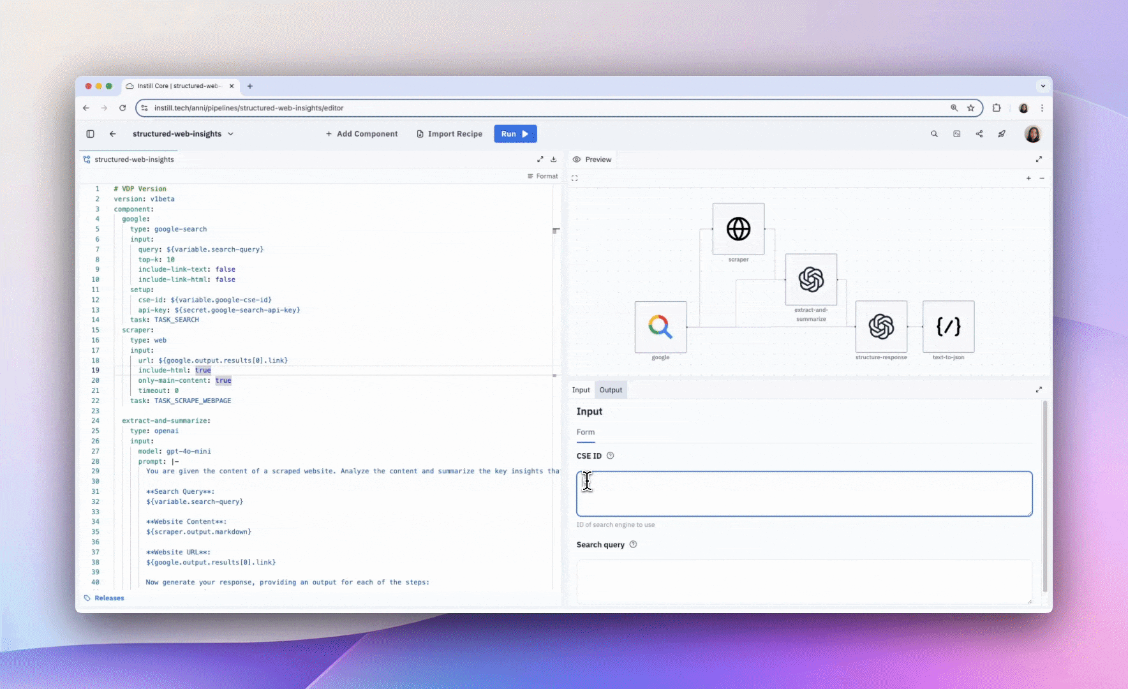The width and height of the screenshot is (1128, 689).
Task: Click the browser address bar URL
Action: (249, 108)
